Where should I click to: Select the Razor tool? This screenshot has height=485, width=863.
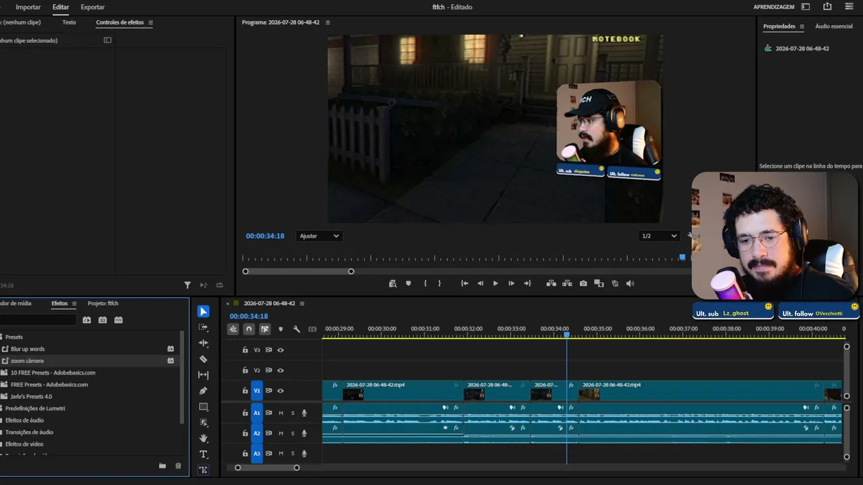coord(204,359)
